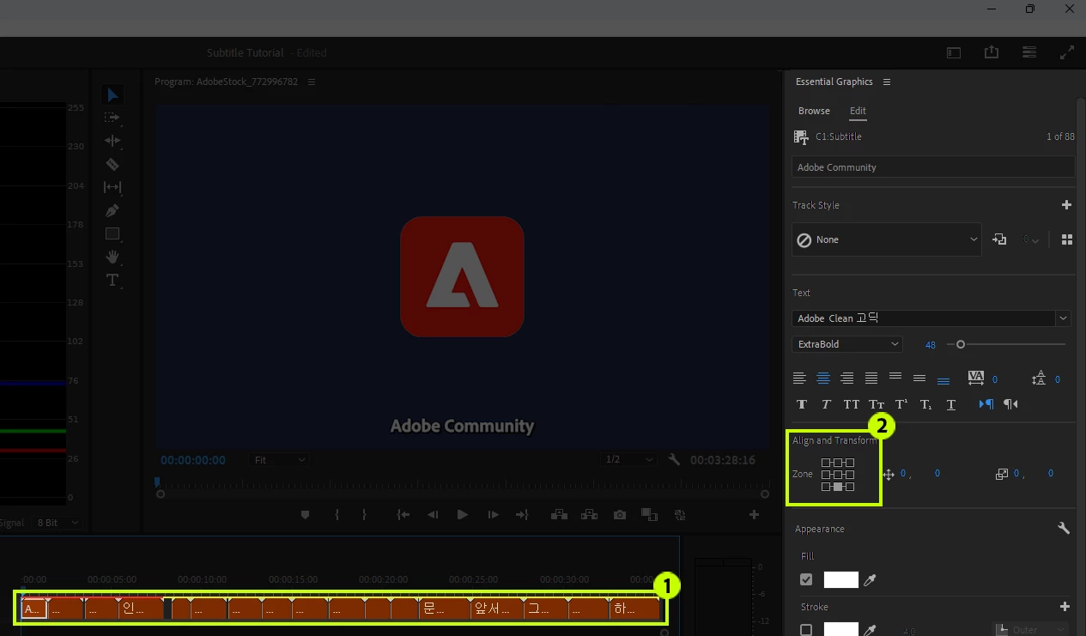Click the Go to Out icon

[522, 515]
